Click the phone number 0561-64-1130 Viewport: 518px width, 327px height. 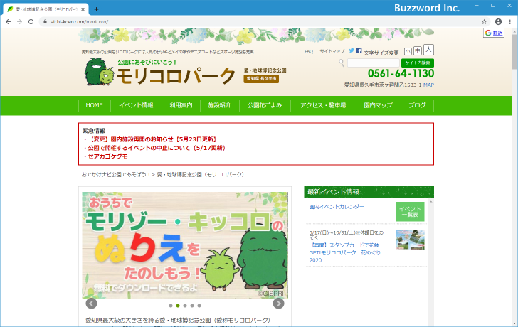tap(401, 73)
